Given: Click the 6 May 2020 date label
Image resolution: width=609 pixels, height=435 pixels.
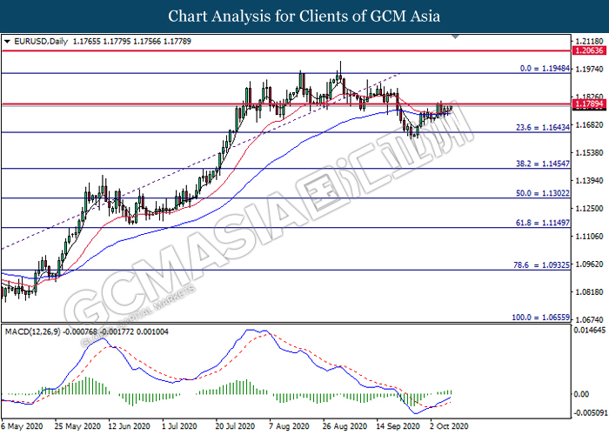Looking at the screenshot, I should click(x=22, y=426).
